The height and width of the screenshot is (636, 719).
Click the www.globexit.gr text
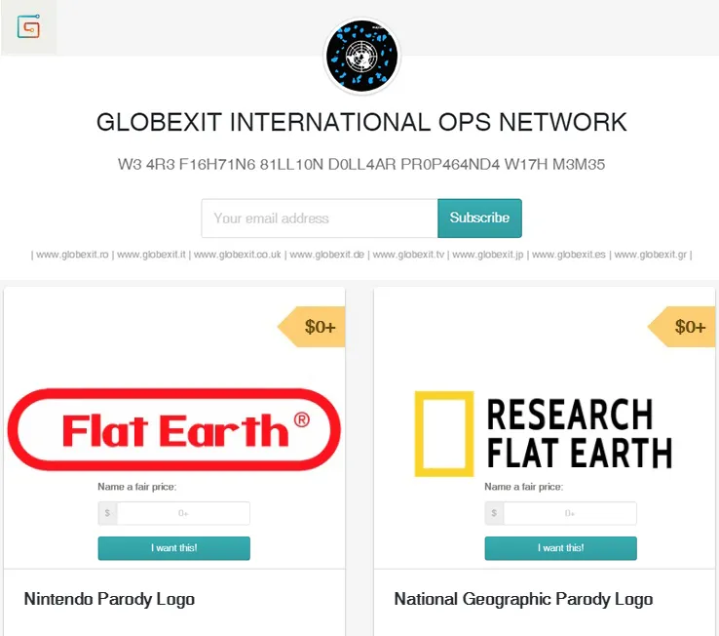click(x=650, y=255)
